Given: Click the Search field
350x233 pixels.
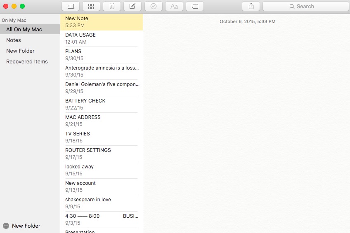Looking at the screenshot, I should [x=306, y=6].
